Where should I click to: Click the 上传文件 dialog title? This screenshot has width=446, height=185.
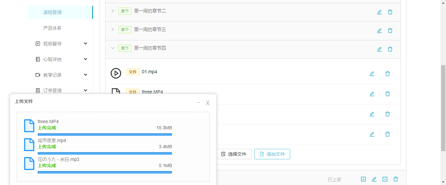point(24,101)
